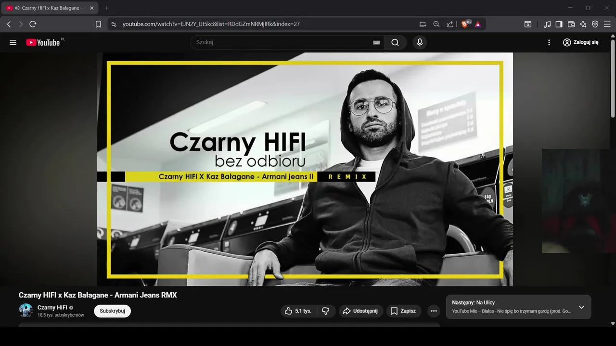Click the floating mini preview thumbnail on the right

(x=579, y=201)
